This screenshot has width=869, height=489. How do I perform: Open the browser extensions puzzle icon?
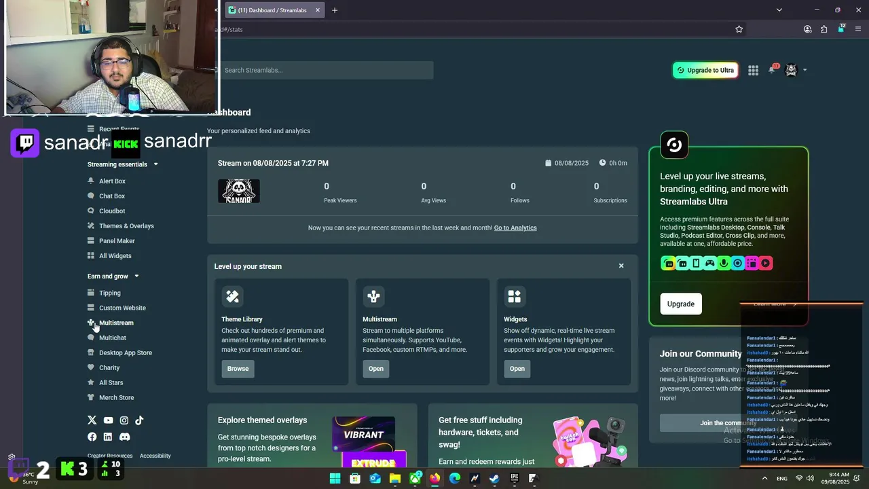(824, 29)
